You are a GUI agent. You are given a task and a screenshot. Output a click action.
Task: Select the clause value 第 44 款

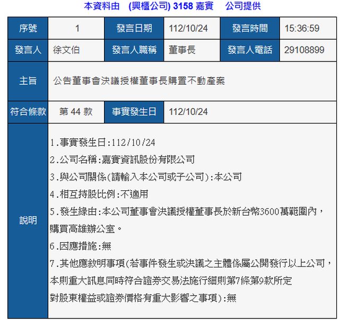[76, 112]
